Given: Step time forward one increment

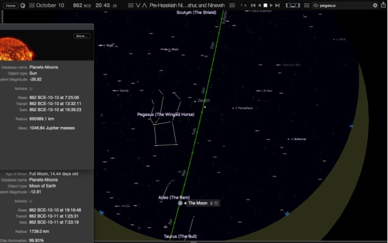Looking at the screenshot, I should pyautogui.click(x=278, y=5).
